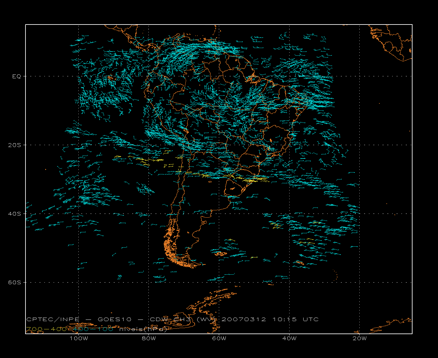Click the 40W longitude label
Screen dimensions: 438x358
click(x=289, y=338)
